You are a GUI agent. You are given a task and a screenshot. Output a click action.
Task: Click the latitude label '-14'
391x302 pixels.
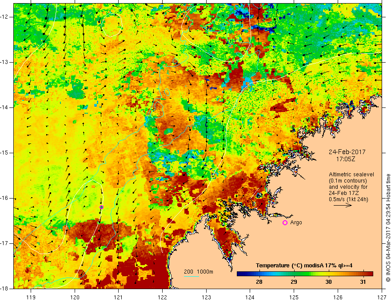(x=5, y=107)
